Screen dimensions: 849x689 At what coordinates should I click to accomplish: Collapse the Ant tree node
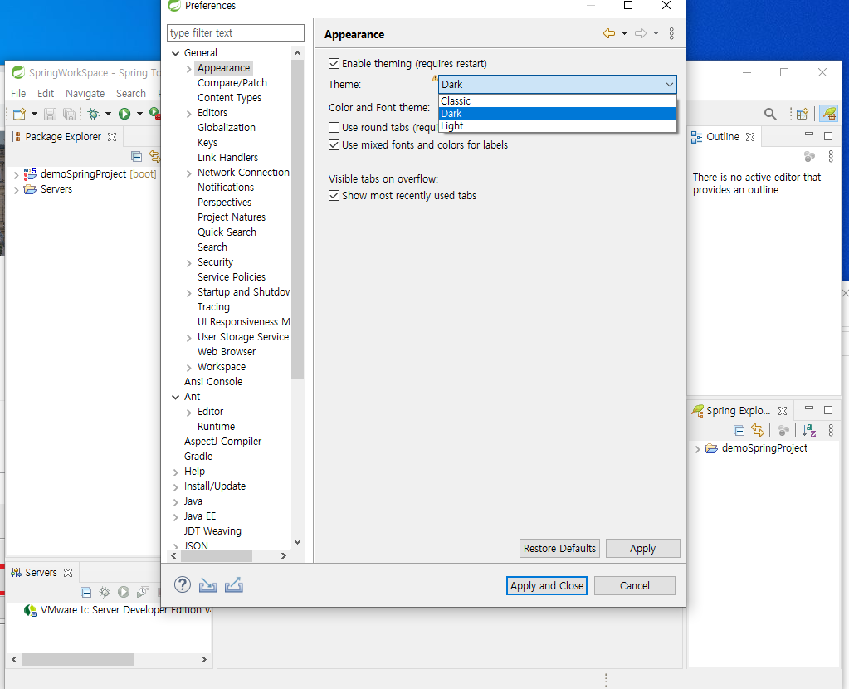pyautogui.click(x=175, y=397)
